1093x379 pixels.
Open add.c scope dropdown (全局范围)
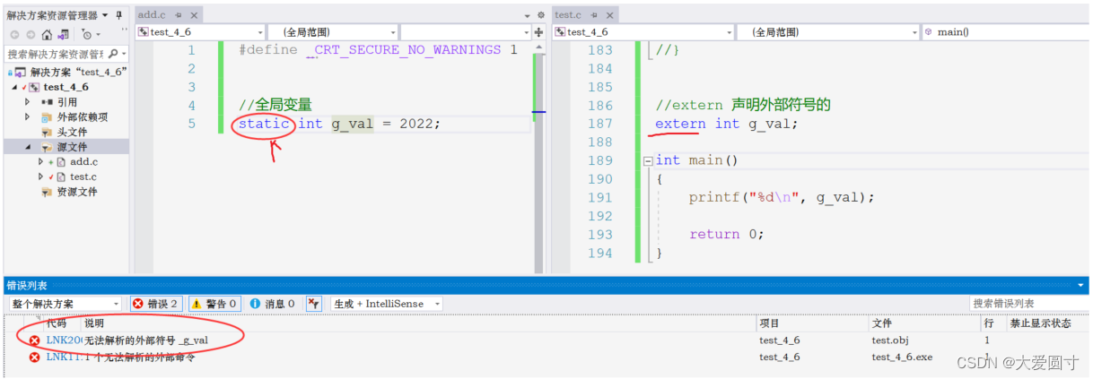[333, 32]
